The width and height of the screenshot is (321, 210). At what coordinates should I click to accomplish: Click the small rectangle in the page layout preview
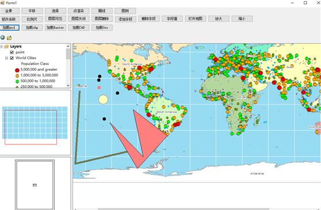35,185
